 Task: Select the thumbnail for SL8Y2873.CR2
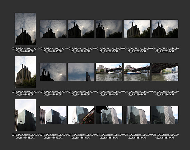click(x=137, y=115)
